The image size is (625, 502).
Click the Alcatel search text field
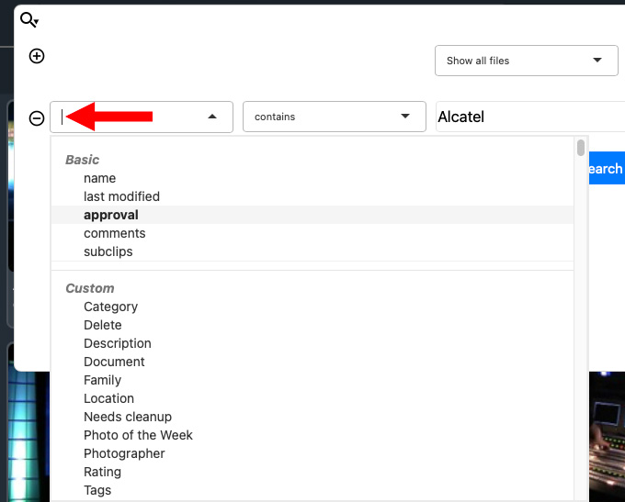click(x=530, y=117)
